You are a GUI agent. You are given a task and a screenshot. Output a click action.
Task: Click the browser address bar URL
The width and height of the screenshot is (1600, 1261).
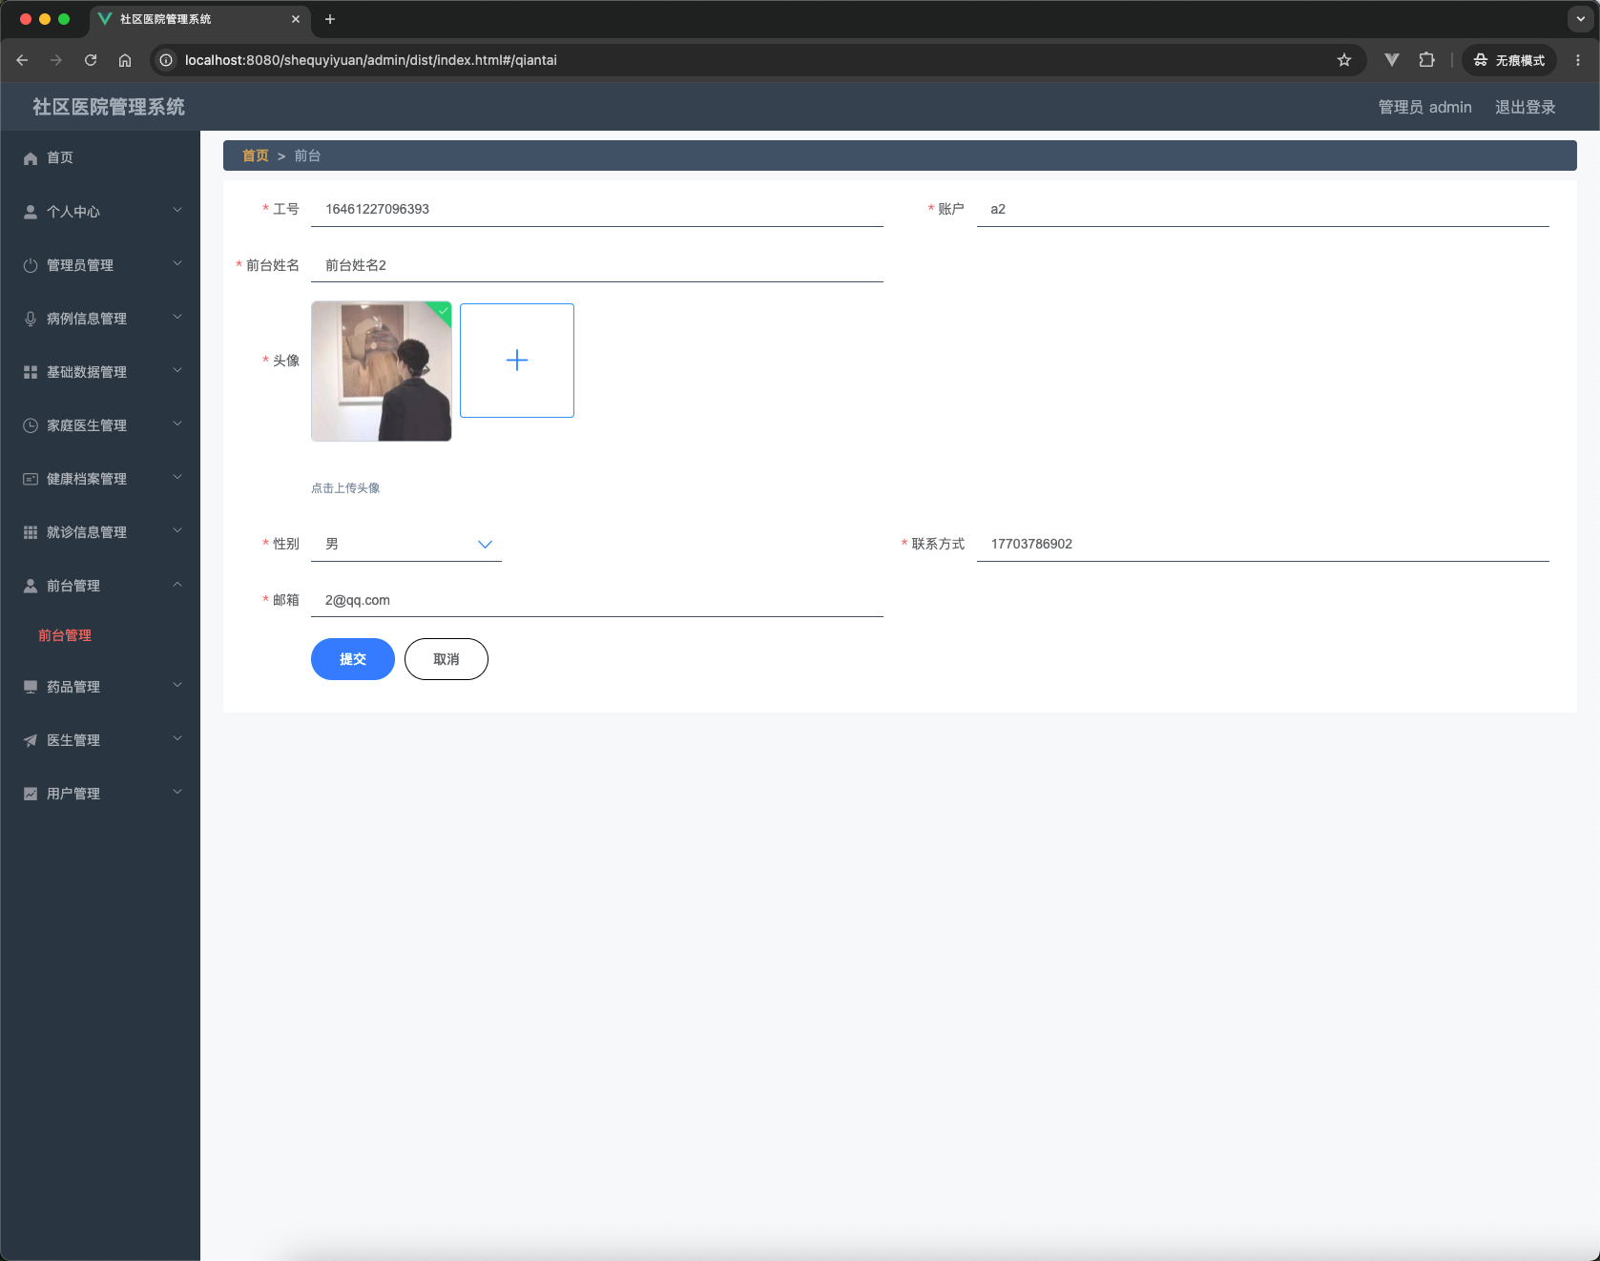pos(371,60)
